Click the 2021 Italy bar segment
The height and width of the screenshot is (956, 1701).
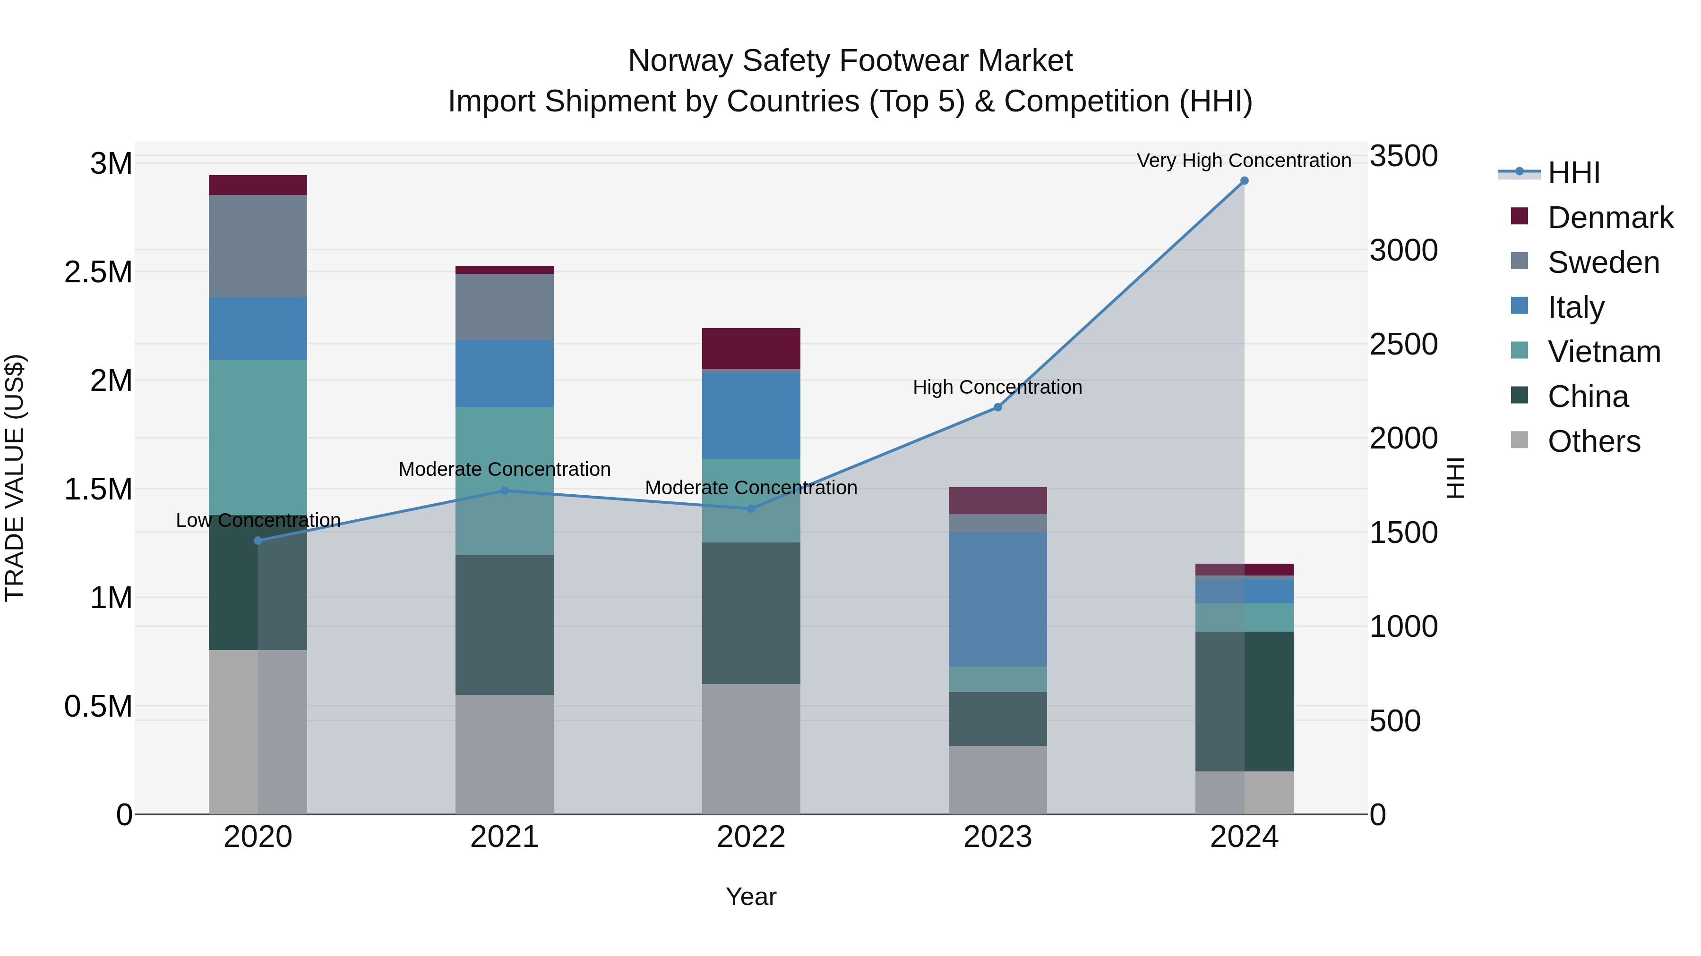tap(505, 373)
